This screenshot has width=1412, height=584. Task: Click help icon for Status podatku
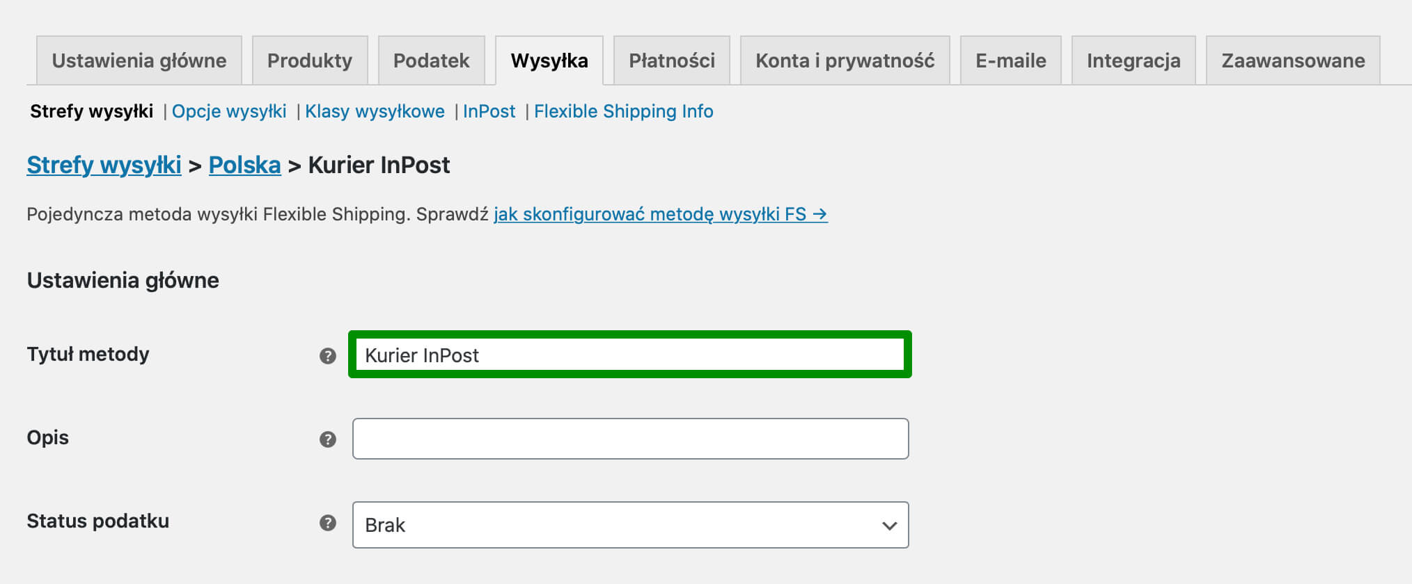(x=328, y=523)
